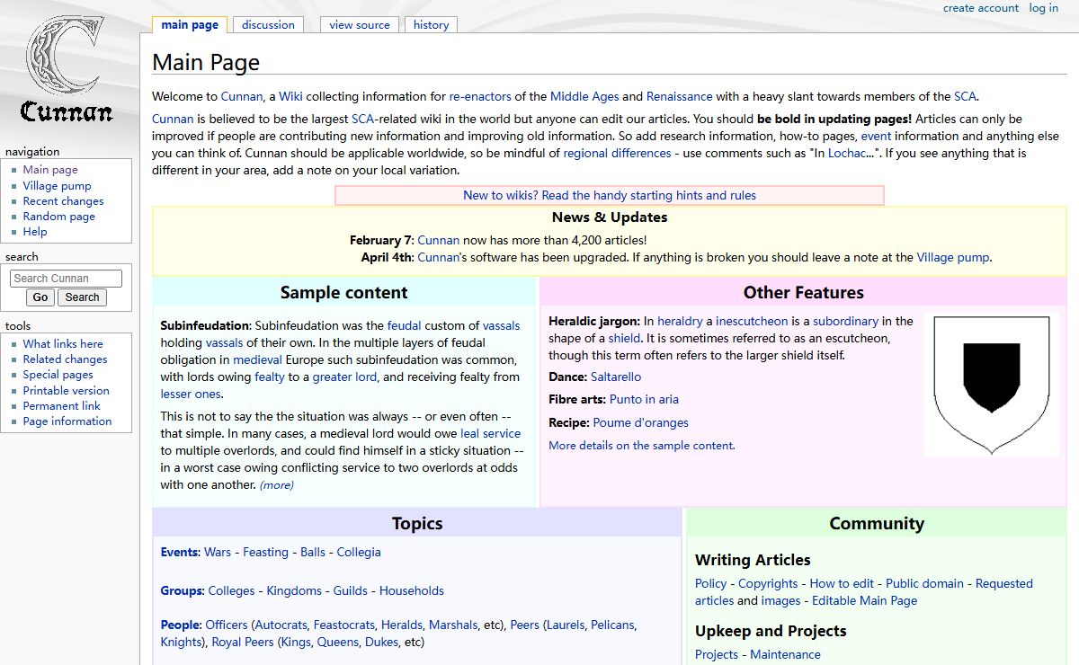Open Special pages tool
The image size is (1079, 665).
coord(58,375)
